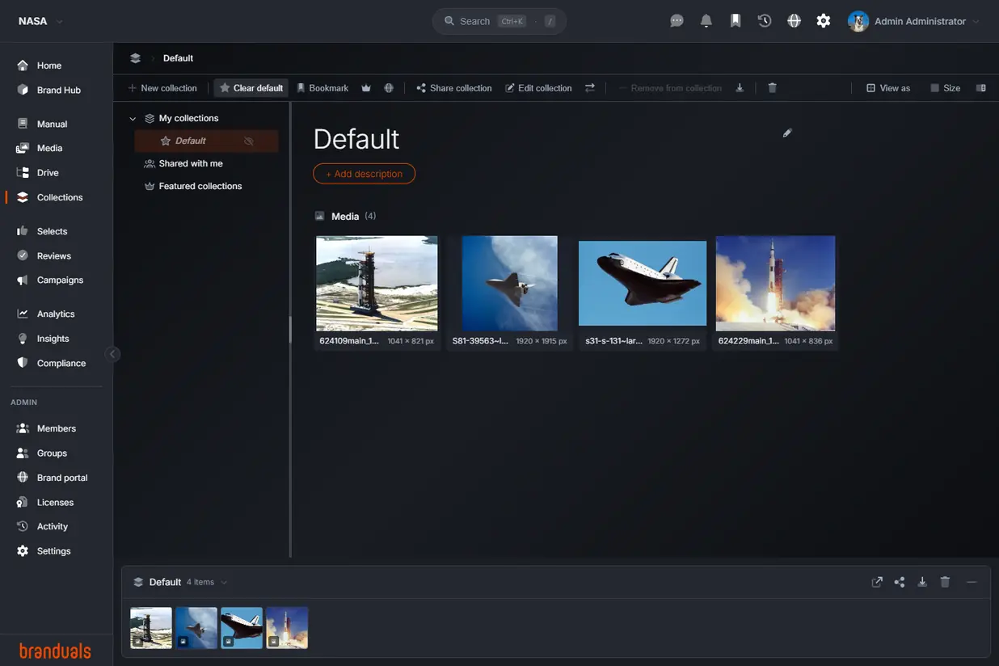The width and height of the screenshot is (999, 666).
Task: Delete items using bottom tray trash icon
Action: click(945, 582)
